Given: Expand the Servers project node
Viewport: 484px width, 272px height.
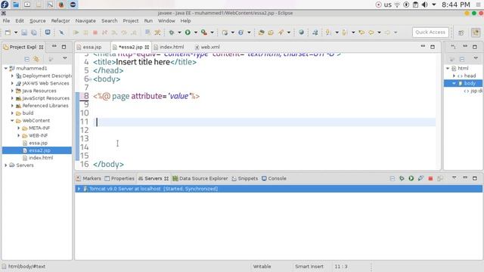Looking at the screenshot, I should pos(5,165).
